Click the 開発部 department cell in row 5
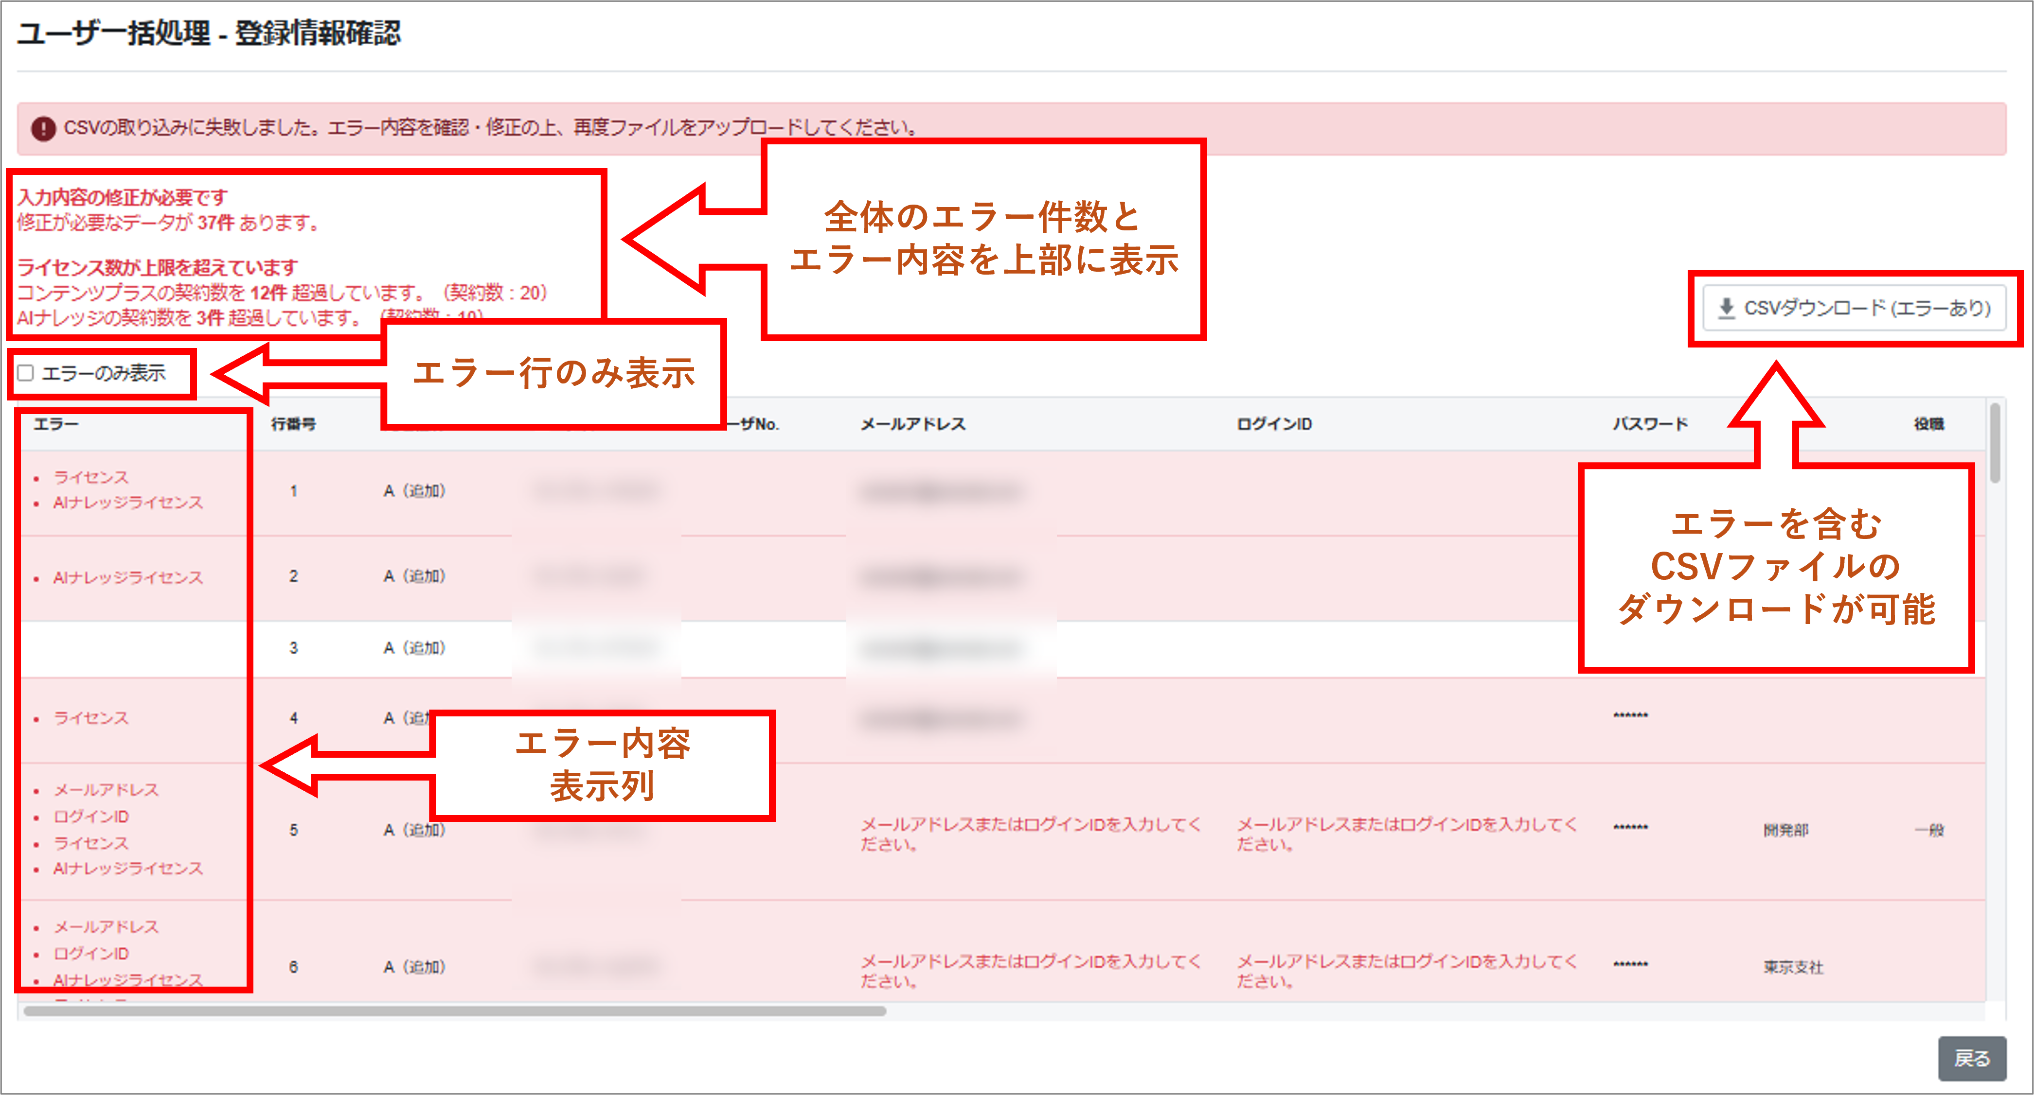The height and width of the screenshot is (1095, 2034). [x=1785, y=830]
